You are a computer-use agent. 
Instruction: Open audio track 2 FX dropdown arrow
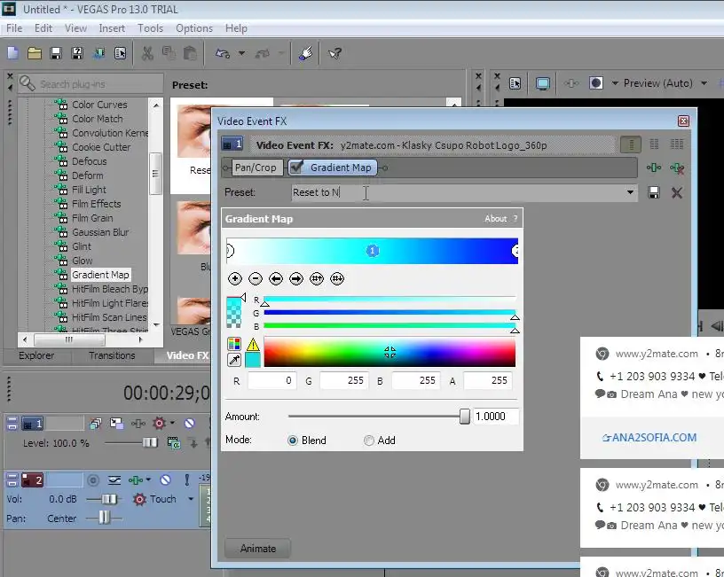148,480
